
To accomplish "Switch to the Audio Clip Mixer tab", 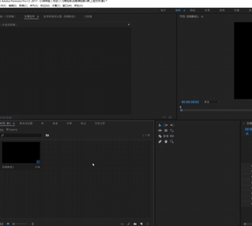I will pos(59,17).
